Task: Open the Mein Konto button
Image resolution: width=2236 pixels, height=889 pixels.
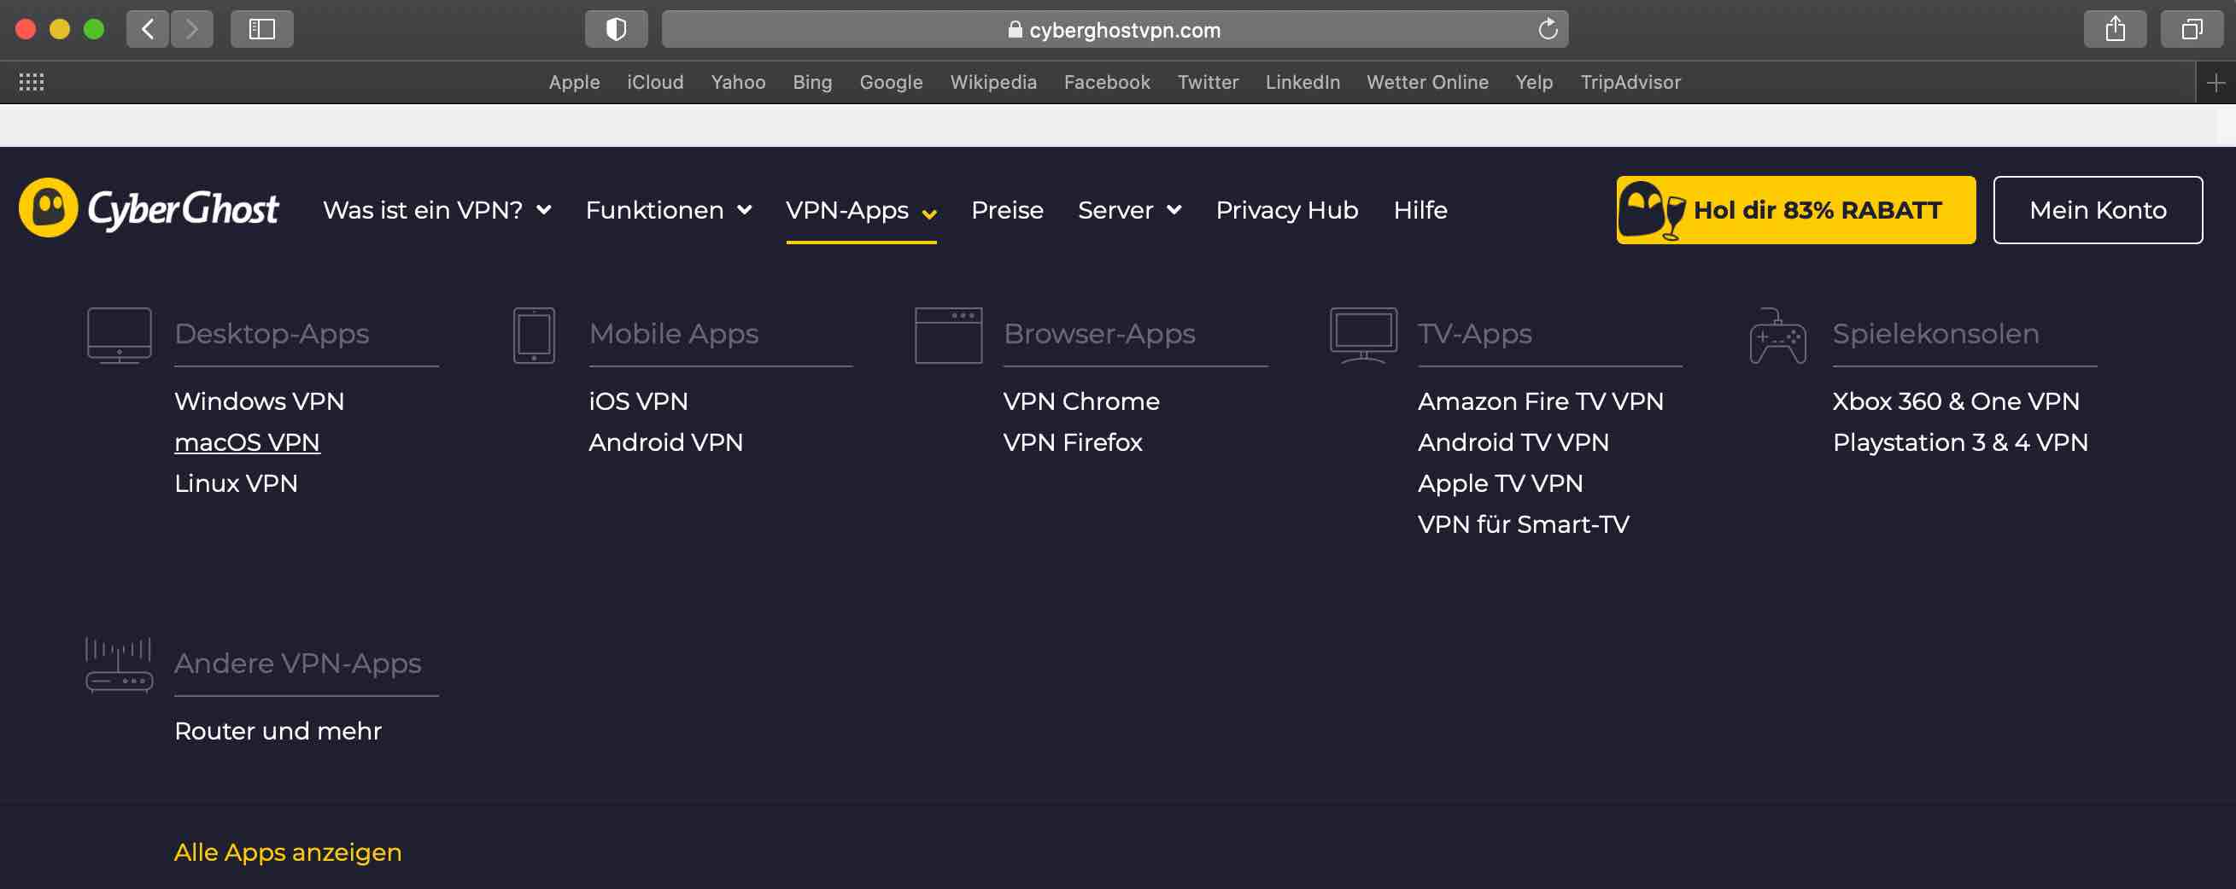Action: [x=2097, y=210]
